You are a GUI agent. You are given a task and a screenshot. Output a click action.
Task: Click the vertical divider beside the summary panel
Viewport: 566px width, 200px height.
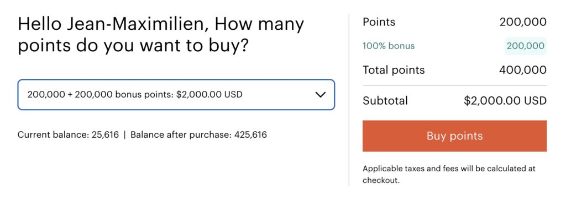[349, 100]
